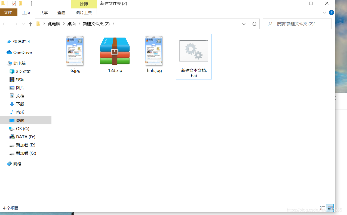Click the 快速访问 star icon
Screen dimensions: 347x215
point(9,41)
